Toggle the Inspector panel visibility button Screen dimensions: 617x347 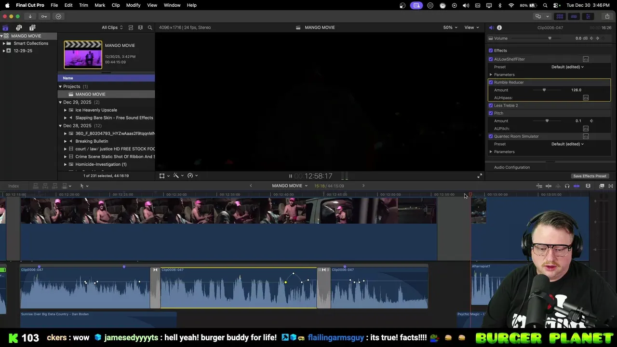click(588, 16)
